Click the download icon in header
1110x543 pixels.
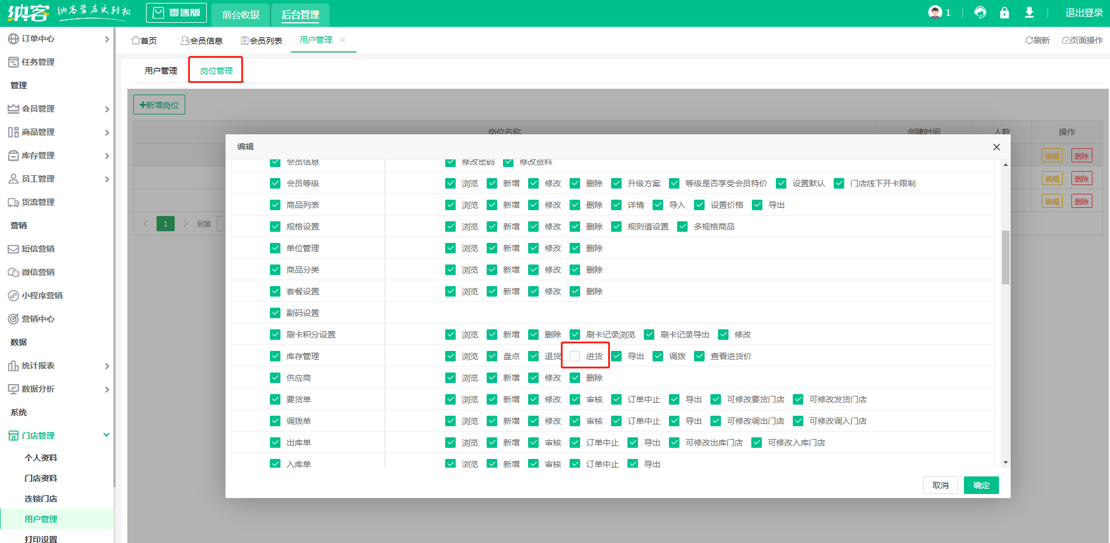pyautogui.click(x=1029, y=13)
